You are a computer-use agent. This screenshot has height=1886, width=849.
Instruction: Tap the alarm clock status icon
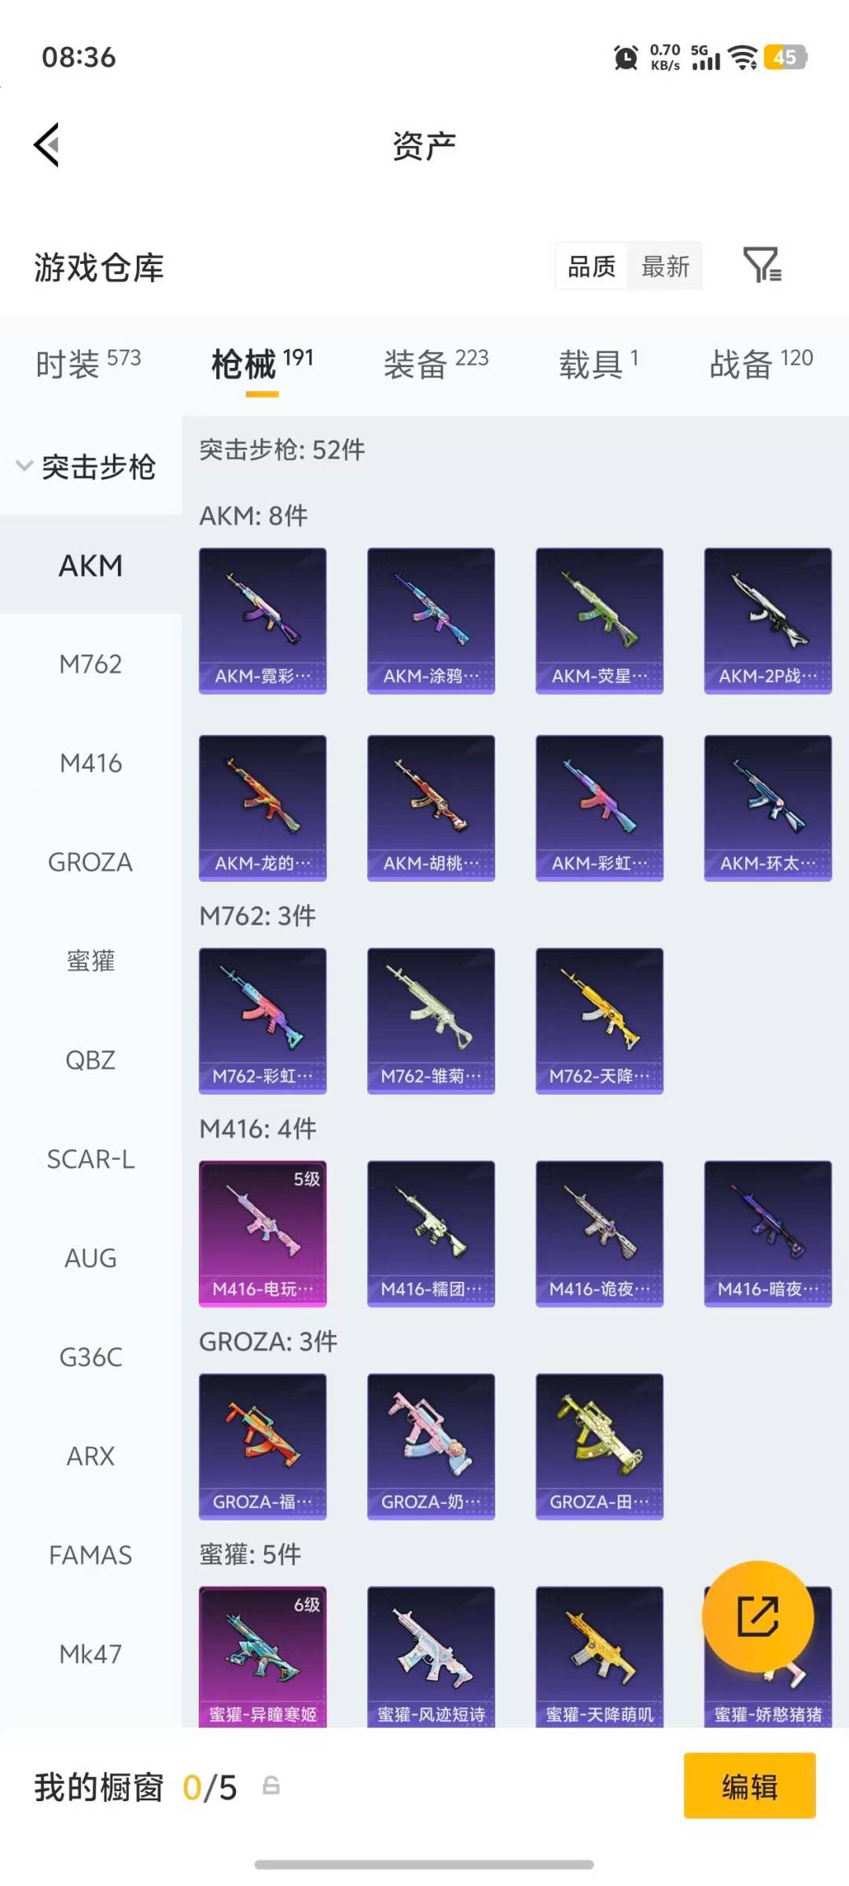[626, 57]
